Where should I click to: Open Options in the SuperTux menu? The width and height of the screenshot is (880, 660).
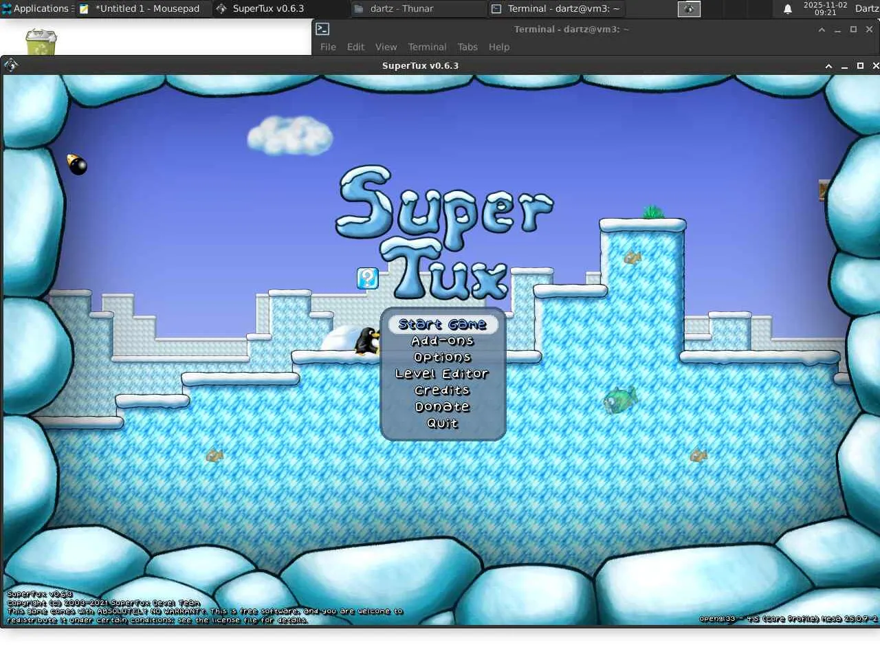coord(443,357)
